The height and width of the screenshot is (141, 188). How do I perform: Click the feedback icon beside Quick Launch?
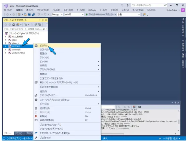tap(128, 5)
